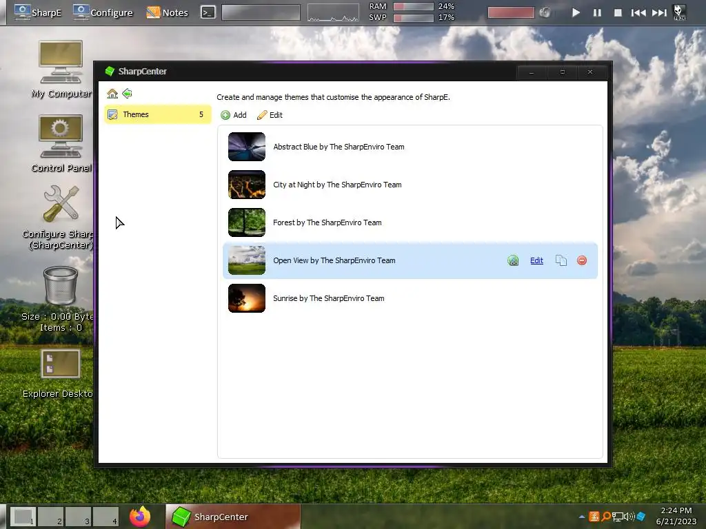
Task: Click the copy theme icon on Open View
Action: pos(561,260)
